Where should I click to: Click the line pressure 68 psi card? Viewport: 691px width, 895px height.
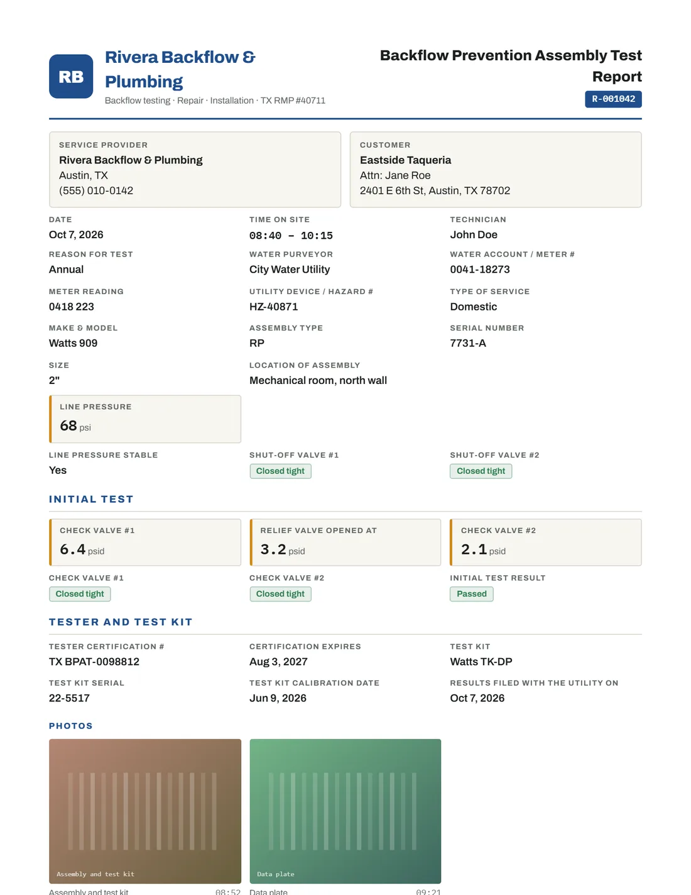[145, 419]
